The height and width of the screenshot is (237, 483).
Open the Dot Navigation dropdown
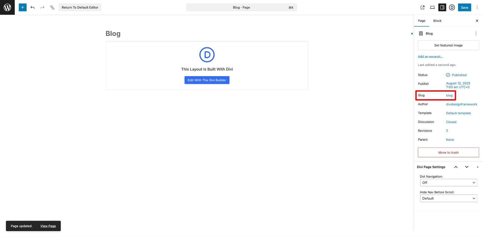(x=448, y=183)
